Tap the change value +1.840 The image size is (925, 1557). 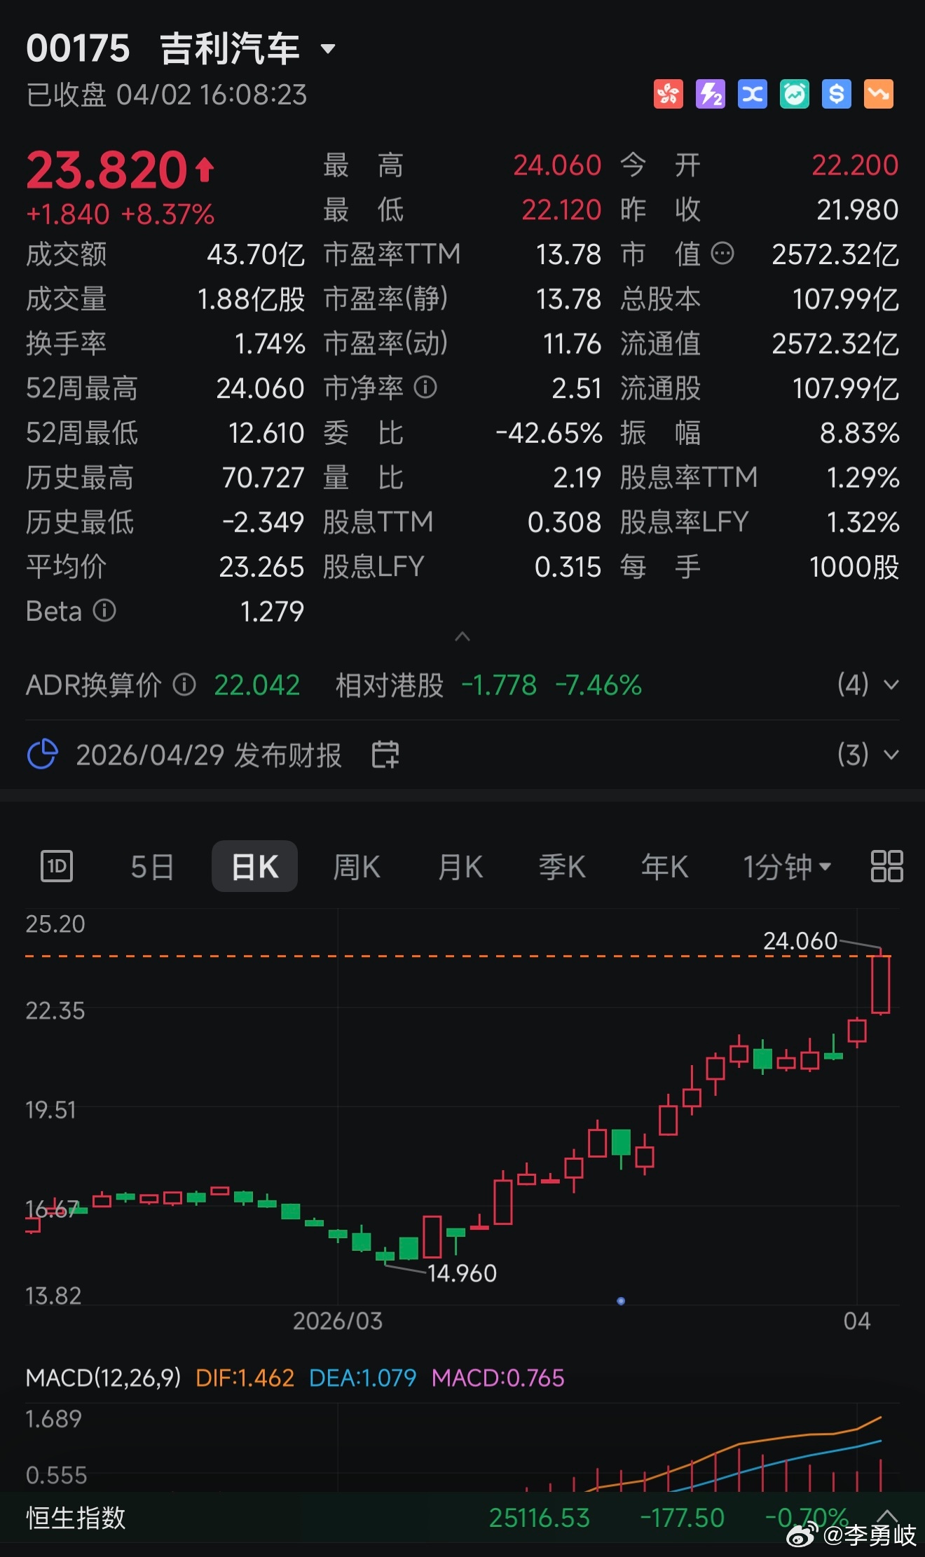pyautogui.click(x=68, y=214)
